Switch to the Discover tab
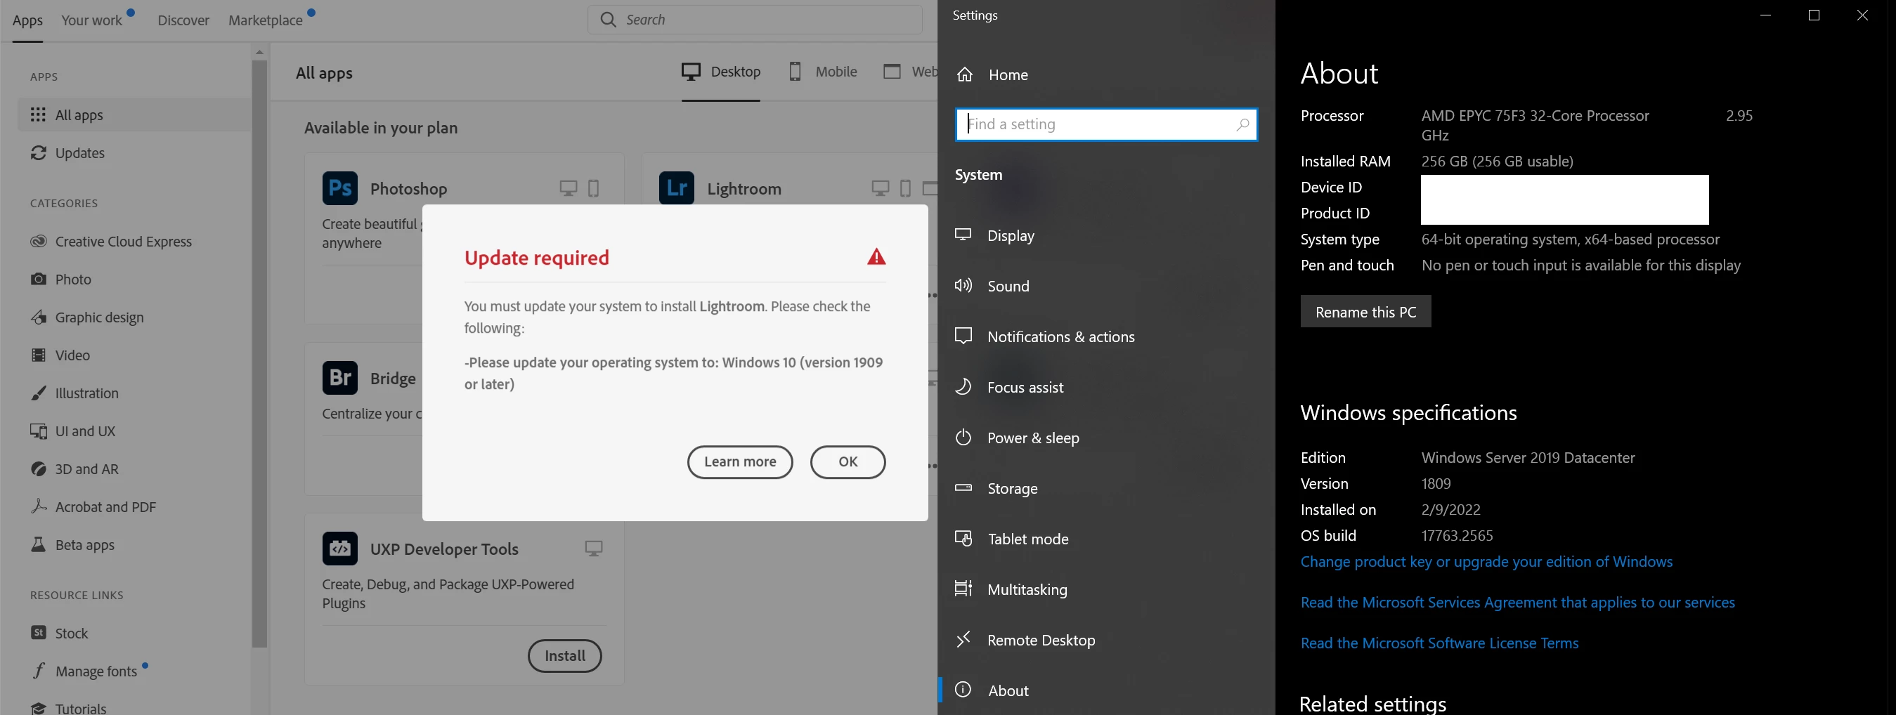The image size is (1896, 715). (183, 20)
